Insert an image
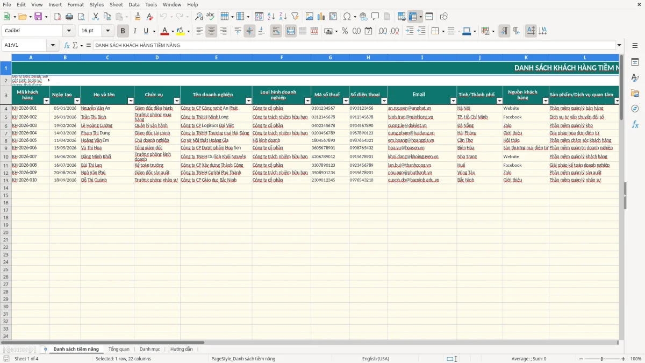Viewport: 645px width, 363px height. (309, 17)
